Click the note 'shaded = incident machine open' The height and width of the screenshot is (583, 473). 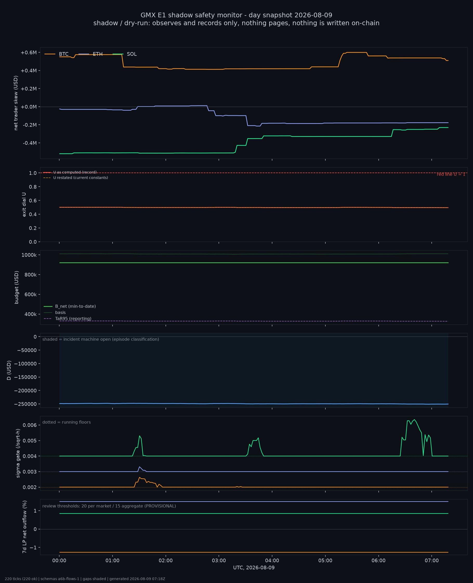(x=101, y=339)
